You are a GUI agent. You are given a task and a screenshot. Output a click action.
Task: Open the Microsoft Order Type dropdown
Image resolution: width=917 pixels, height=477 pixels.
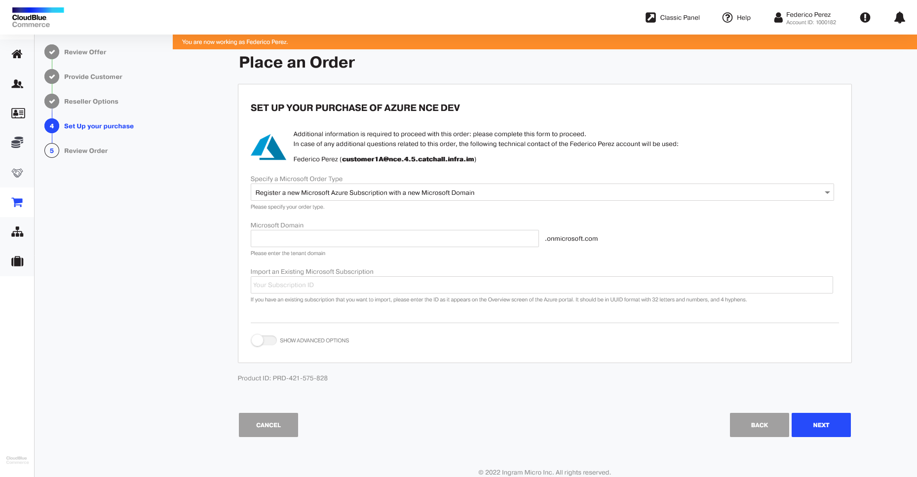tap(542, 192)
